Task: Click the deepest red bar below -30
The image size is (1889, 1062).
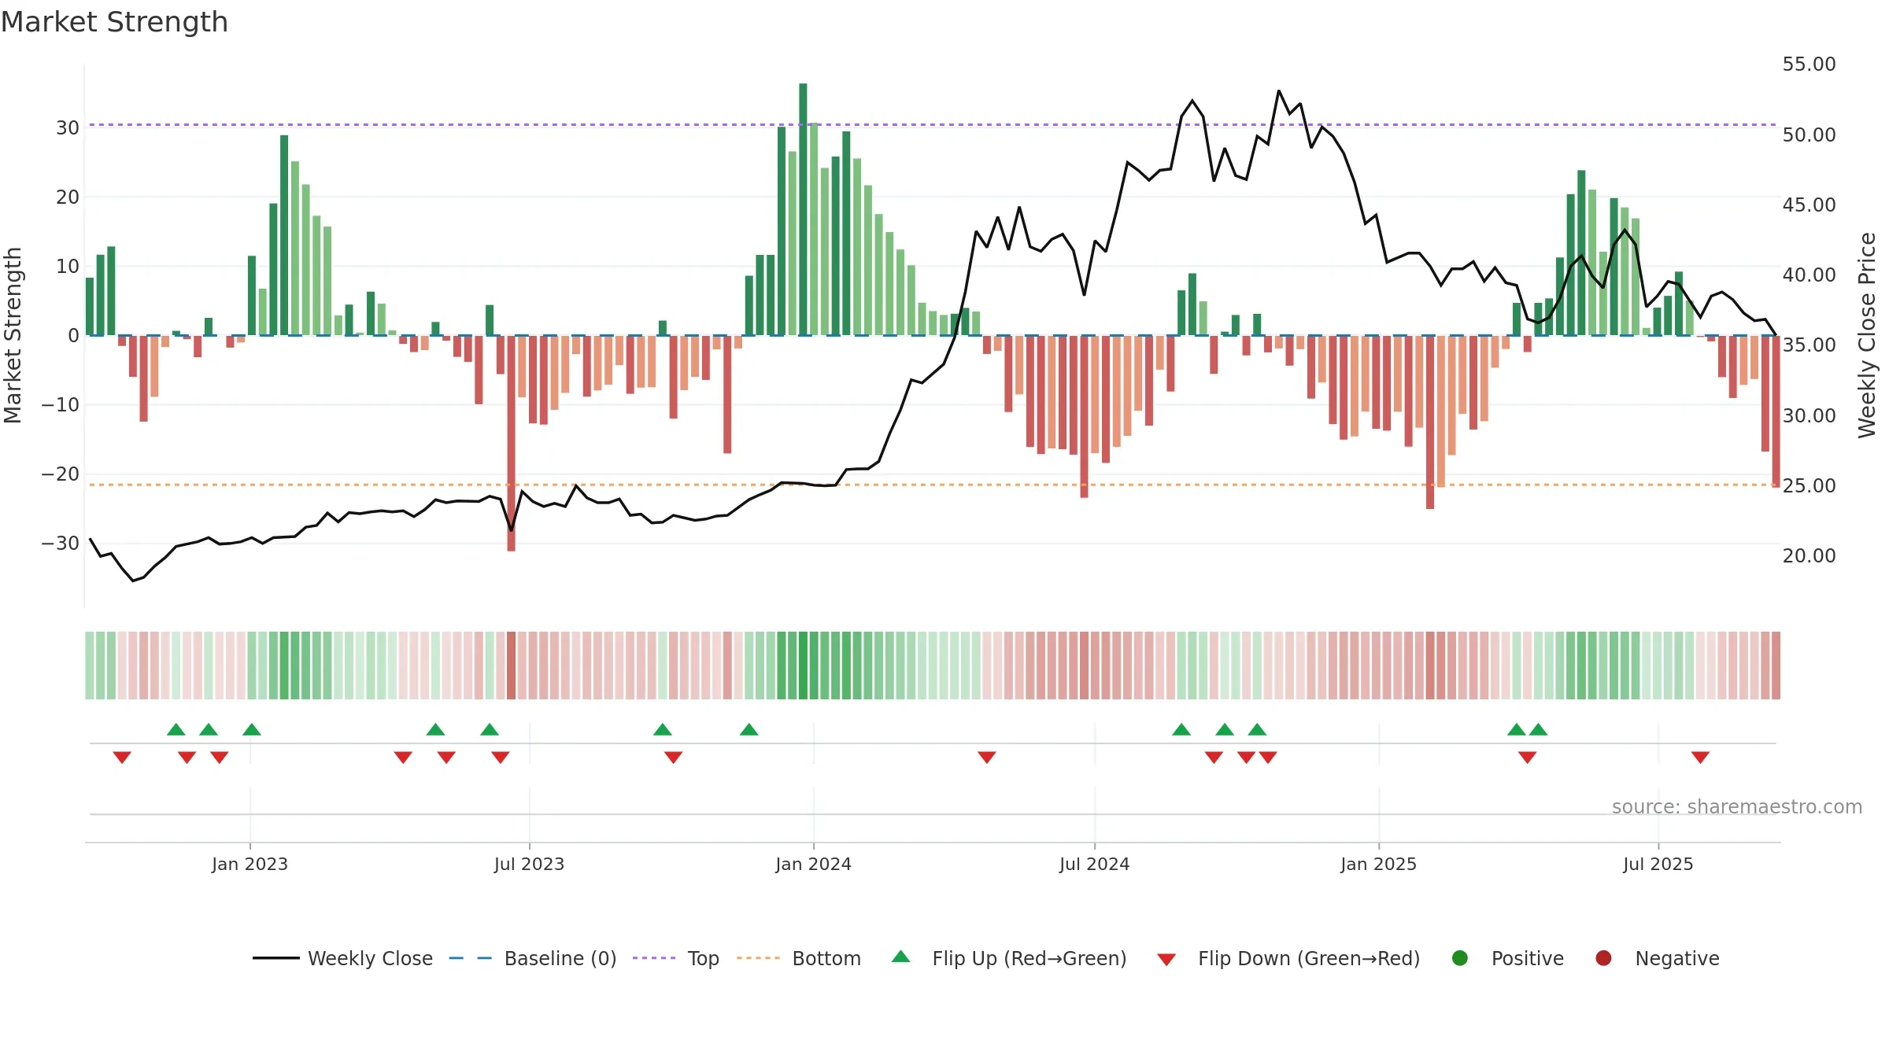Action: point(512,443)
